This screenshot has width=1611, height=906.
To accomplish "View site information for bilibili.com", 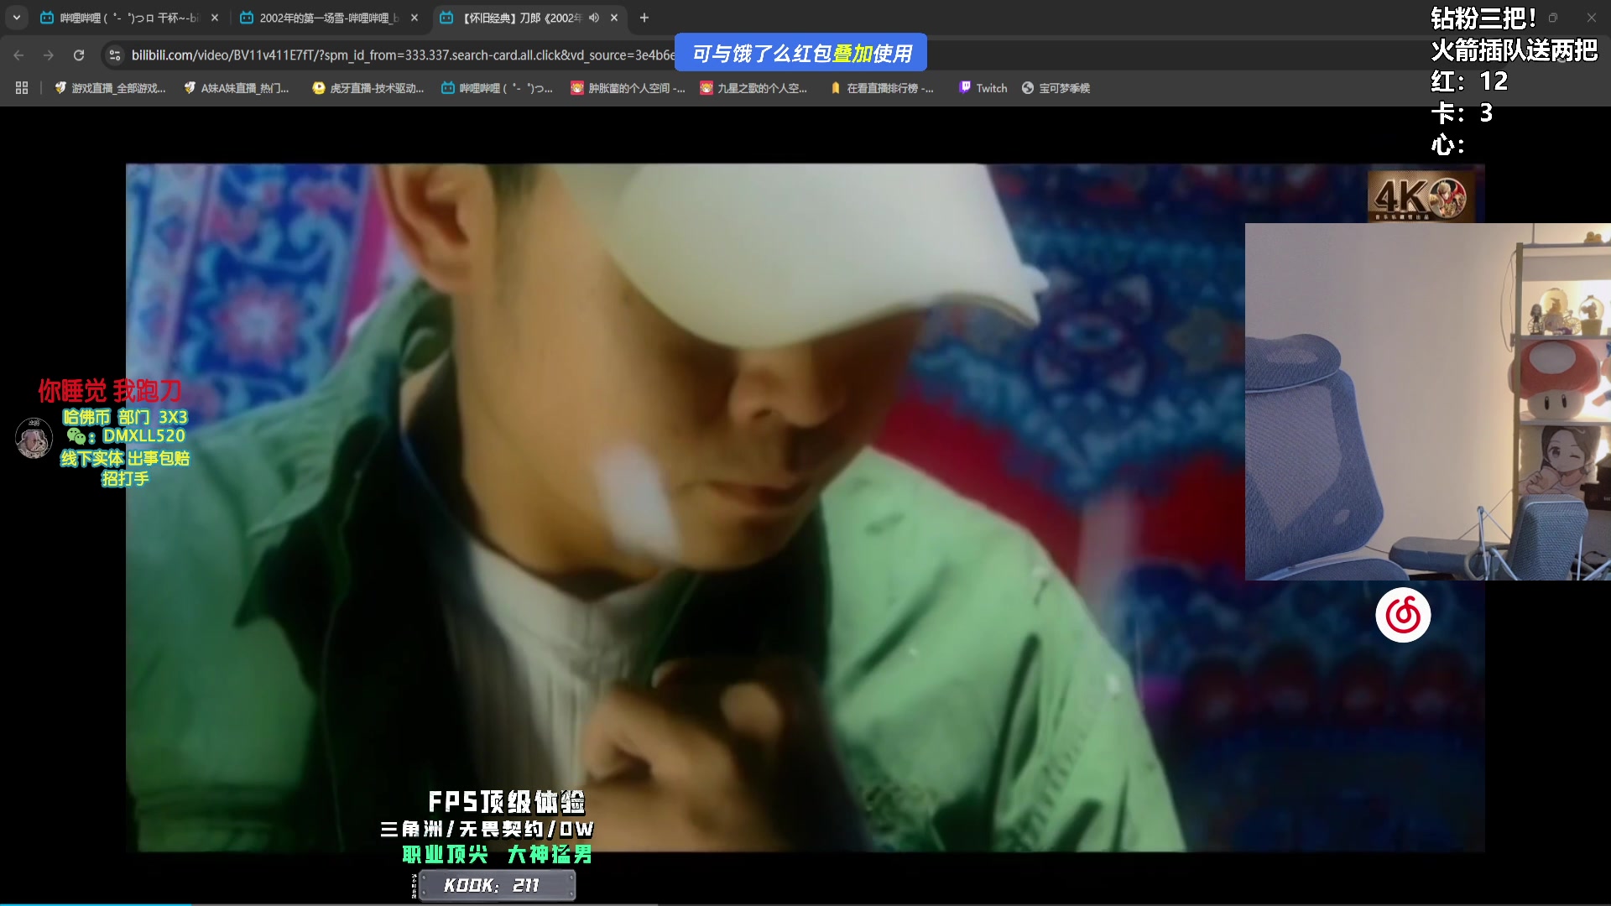I will click(x=115, y=55).
